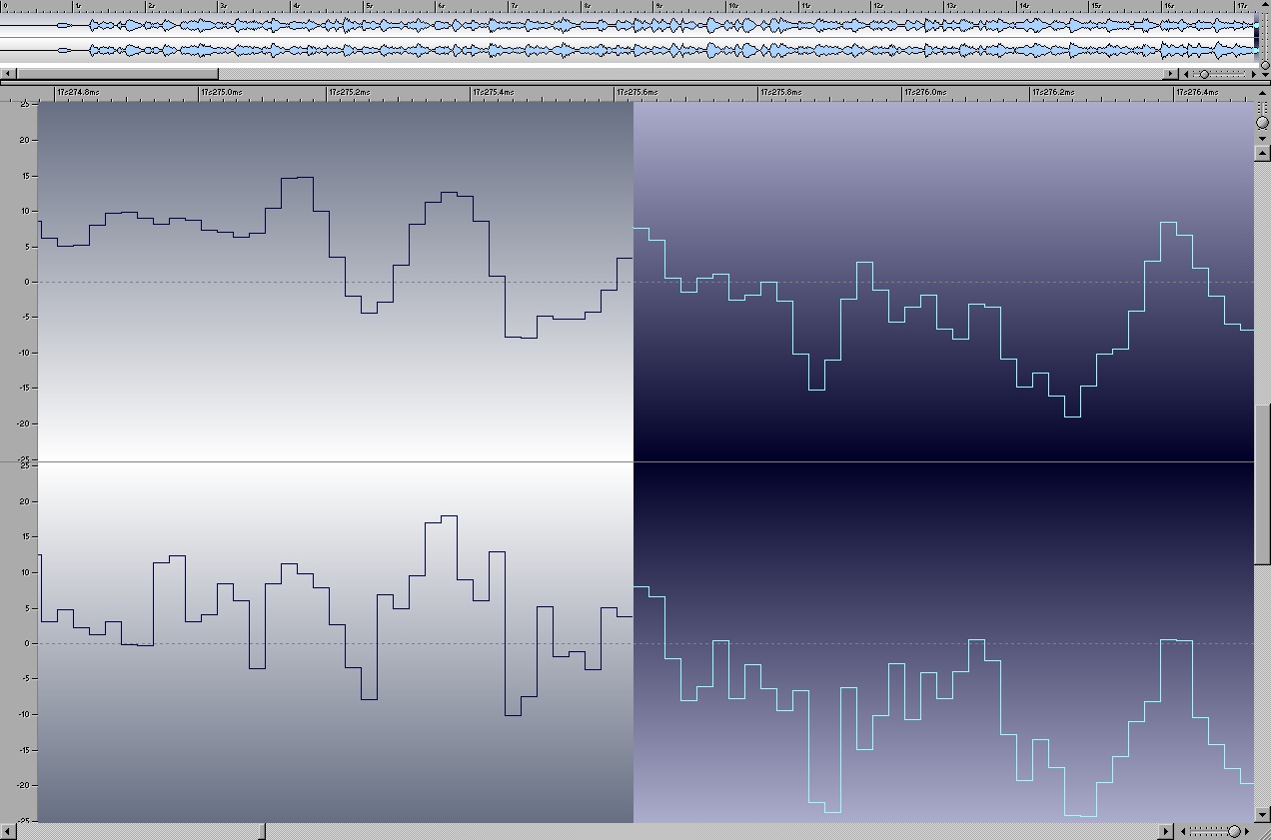Click the overview vertical zoom slider knob

pos(1265,66)
